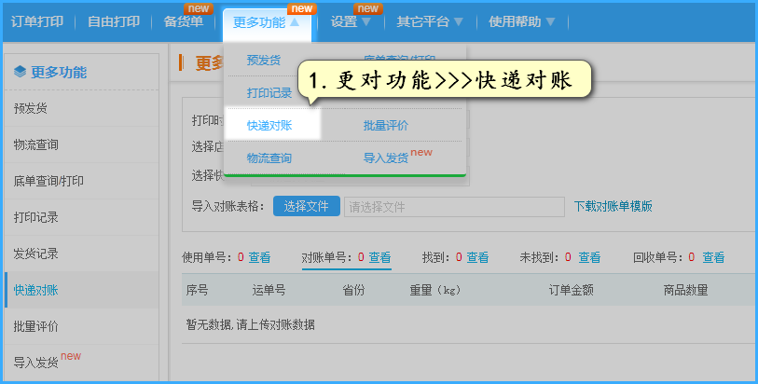
Task: Open 批量评价 in the left sidebar
Action: [81, 326]
